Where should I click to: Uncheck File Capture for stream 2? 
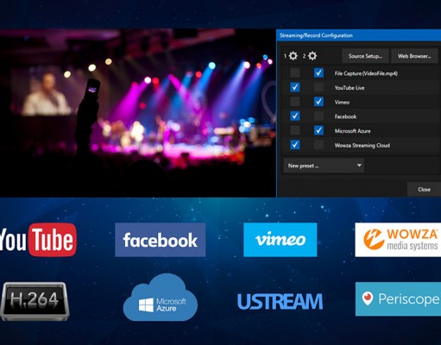click(318, 72)
